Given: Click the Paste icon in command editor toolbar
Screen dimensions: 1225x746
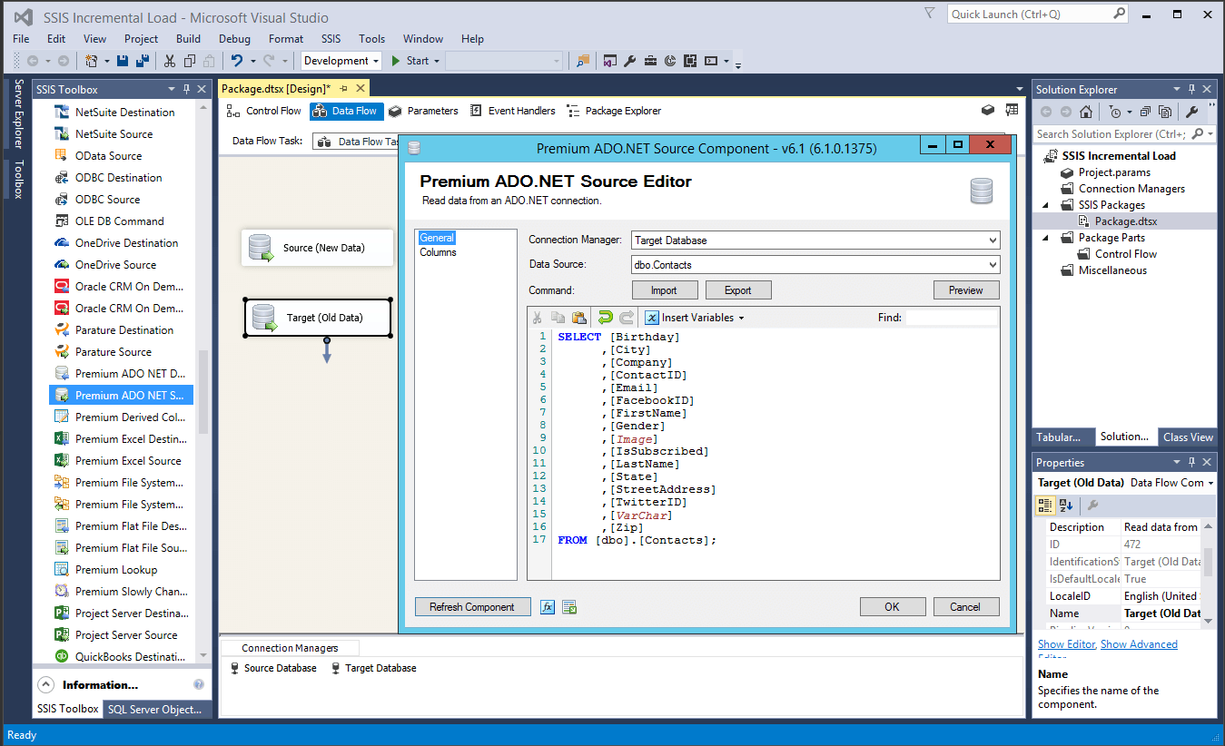Looking at the screenshot, I should [578, 318].
